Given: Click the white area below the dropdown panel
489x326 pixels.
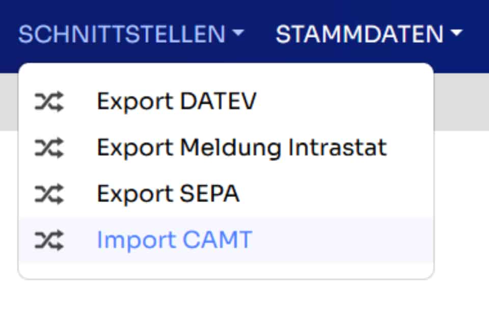Looking at the screenshot, I should pos(226,303).
